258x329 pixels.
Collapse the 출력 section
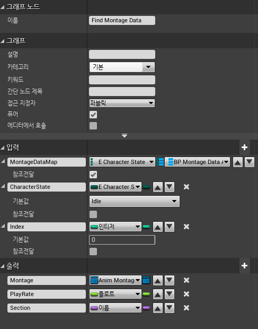(3, 266)
